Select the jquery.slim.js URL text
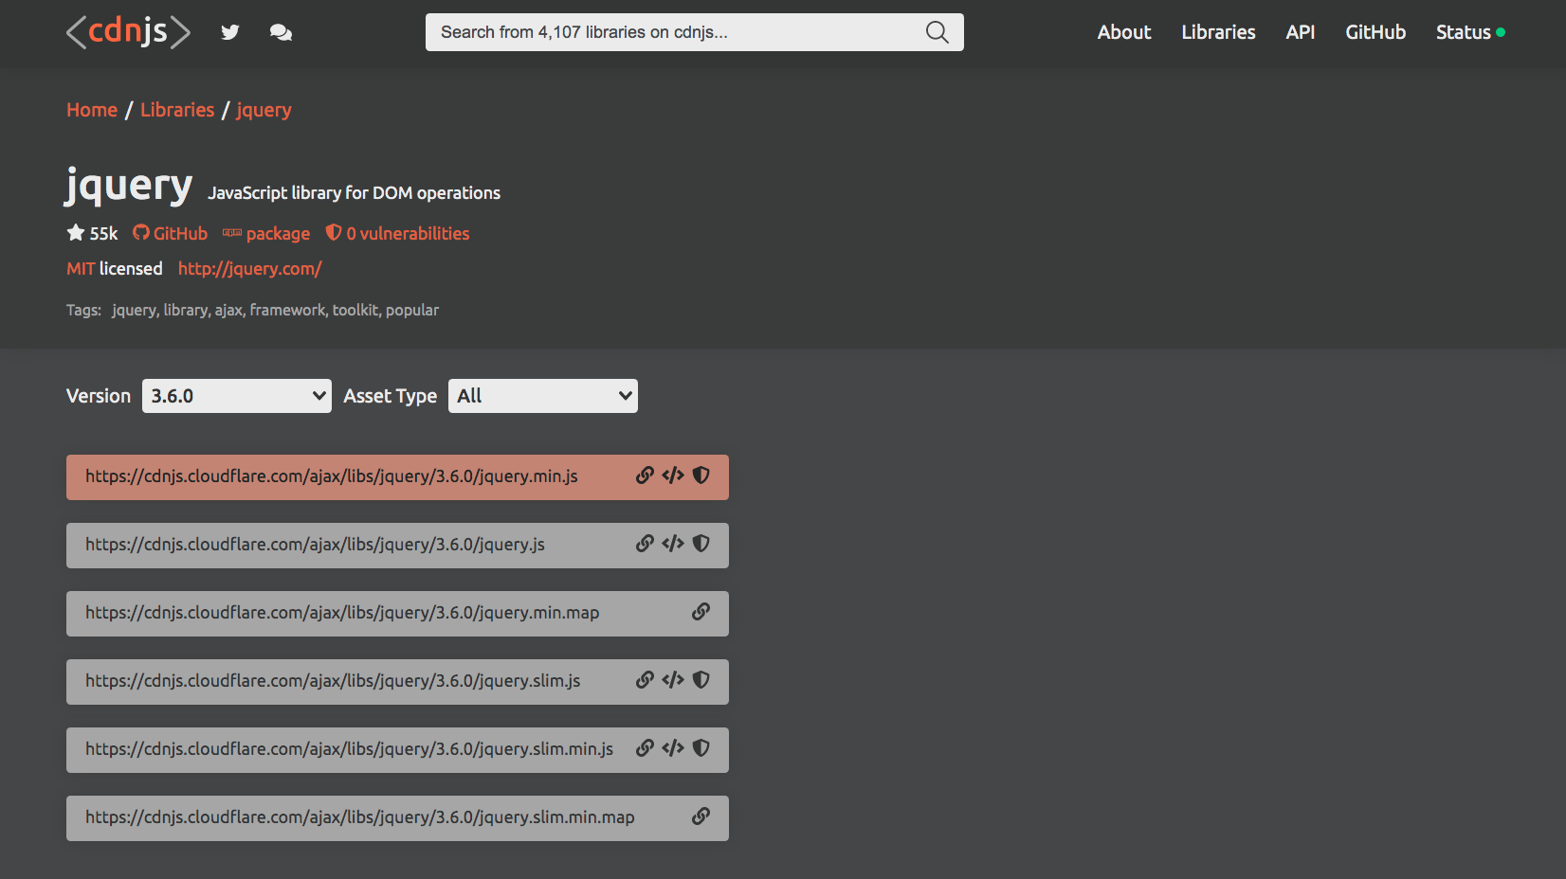The height and width of the screenshot is (879, 1566). (x=333, y=681)
